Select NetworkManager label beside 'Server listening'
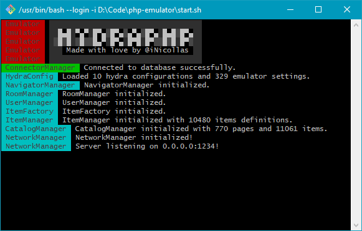The width and height of the screenshot is (362, 231). (36, 147)
